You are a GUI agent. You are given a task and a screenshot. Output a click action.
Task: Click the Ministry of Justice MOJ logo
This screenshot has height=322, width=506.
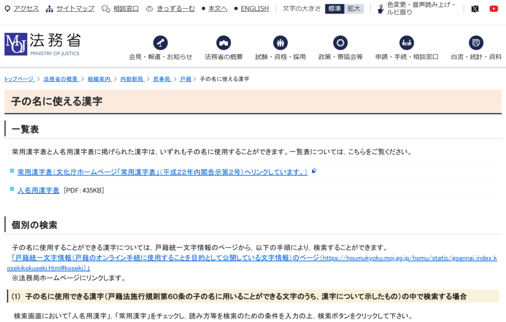coord(42,44)
